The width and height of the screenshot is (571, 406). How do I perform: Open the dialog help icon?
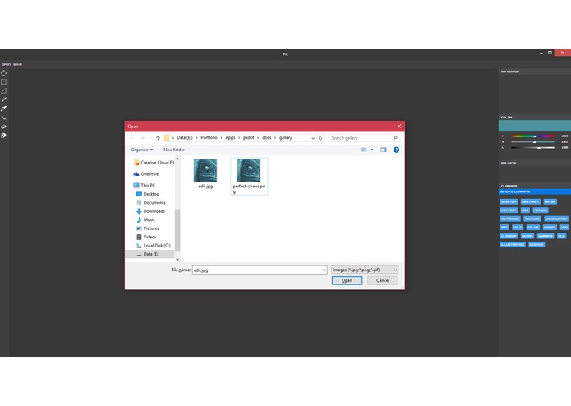click(x=396, y=150)
